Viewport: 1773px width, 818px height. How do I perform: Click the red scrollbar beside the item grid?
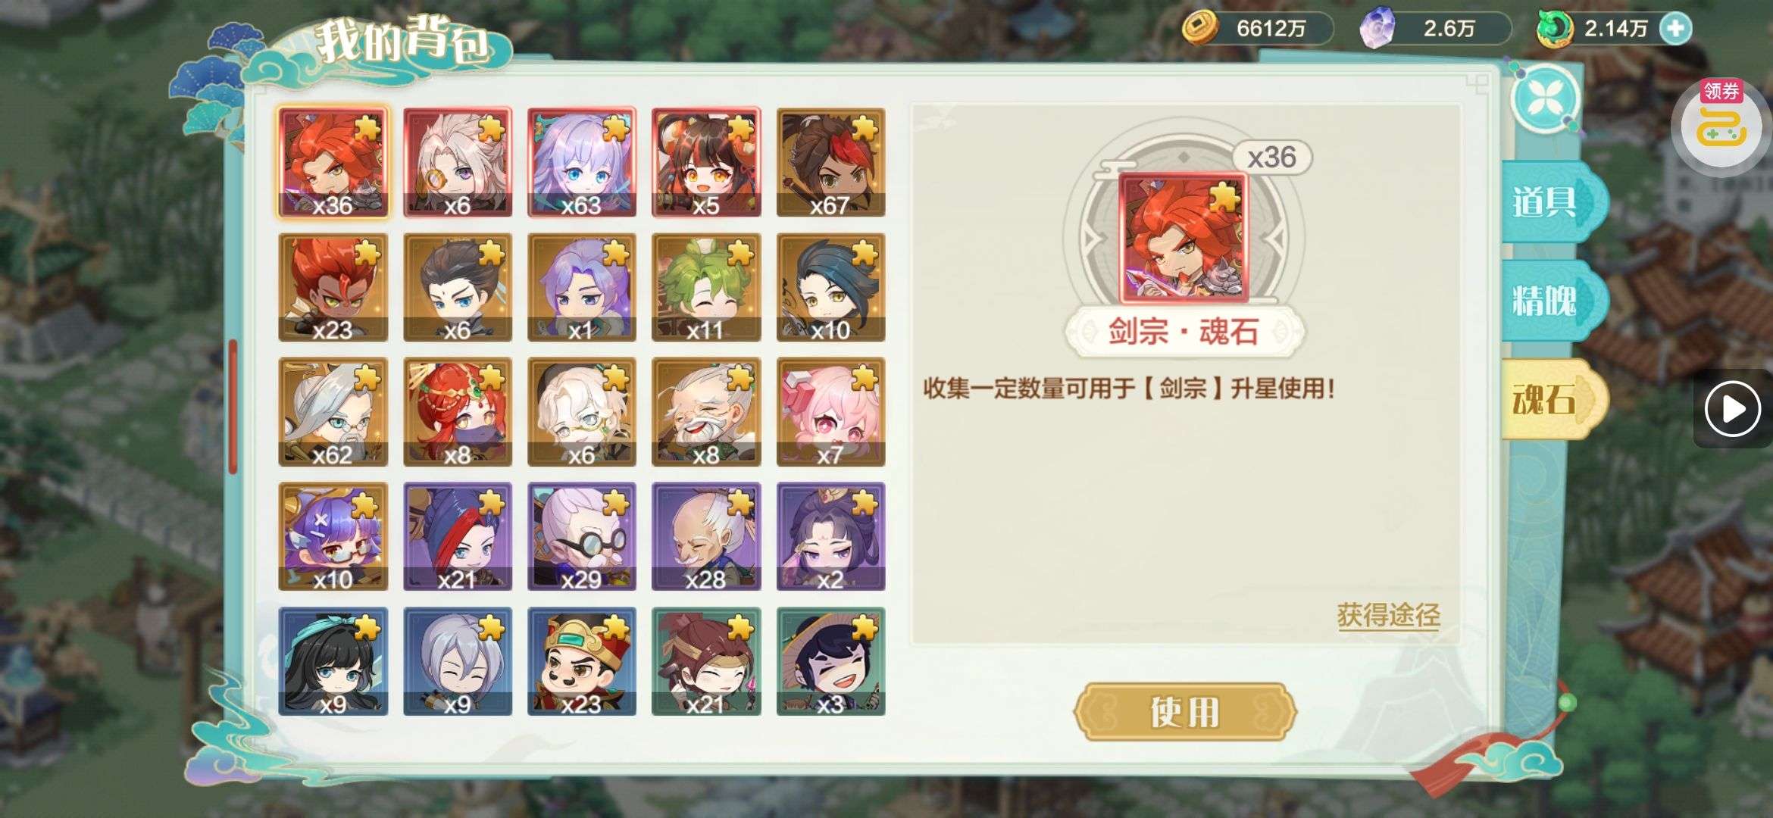[x=233, y=406]
